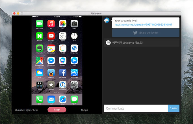193x124 pixels.
Task: Open the blue play-button remote app icon
Action: click(x=74, y=60)
